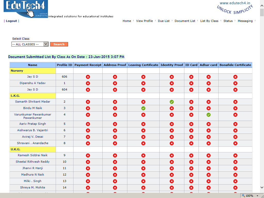Click the browser zoom magnifier icon
This screenshot has width=264, height=198.
[243, 195]
